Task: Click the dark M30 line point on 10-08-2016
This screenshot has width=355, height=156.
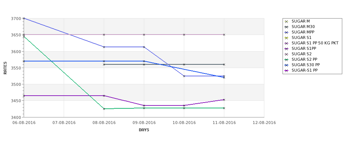Action: [x=184, y=64]
